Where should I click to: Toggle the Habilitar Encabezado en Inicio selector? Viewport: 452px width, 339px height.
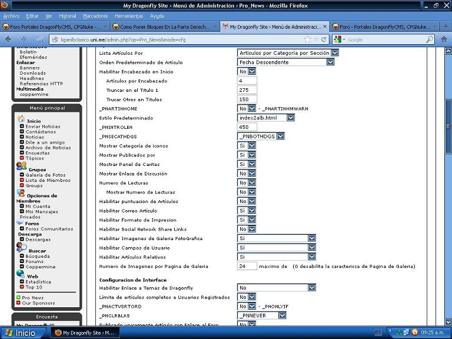(251, 71)
